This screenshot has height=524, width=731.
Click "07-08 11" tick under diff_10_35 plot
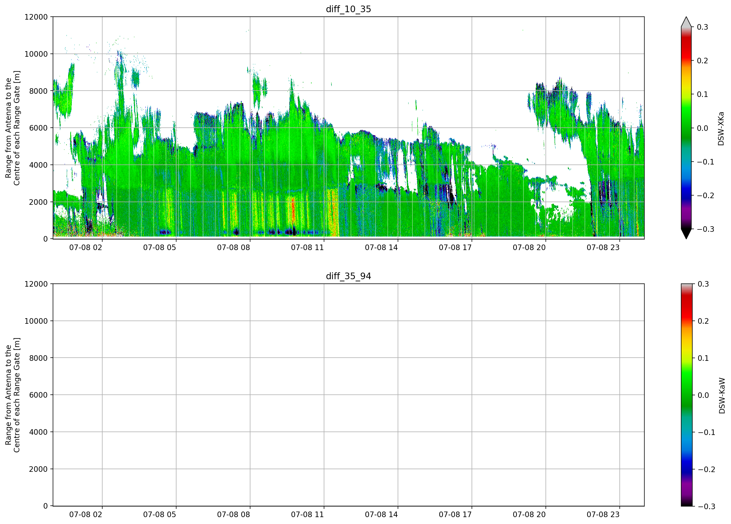click(x=308, y=247)
